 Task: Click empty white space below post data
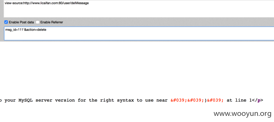[137, 69]
